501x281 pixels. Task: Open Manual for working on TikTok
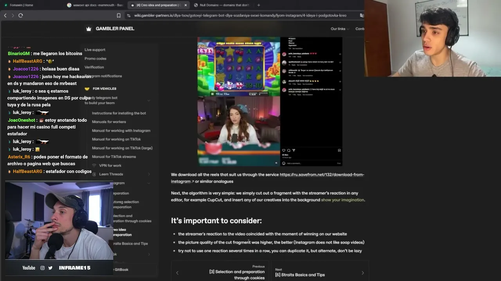(116, 139)
